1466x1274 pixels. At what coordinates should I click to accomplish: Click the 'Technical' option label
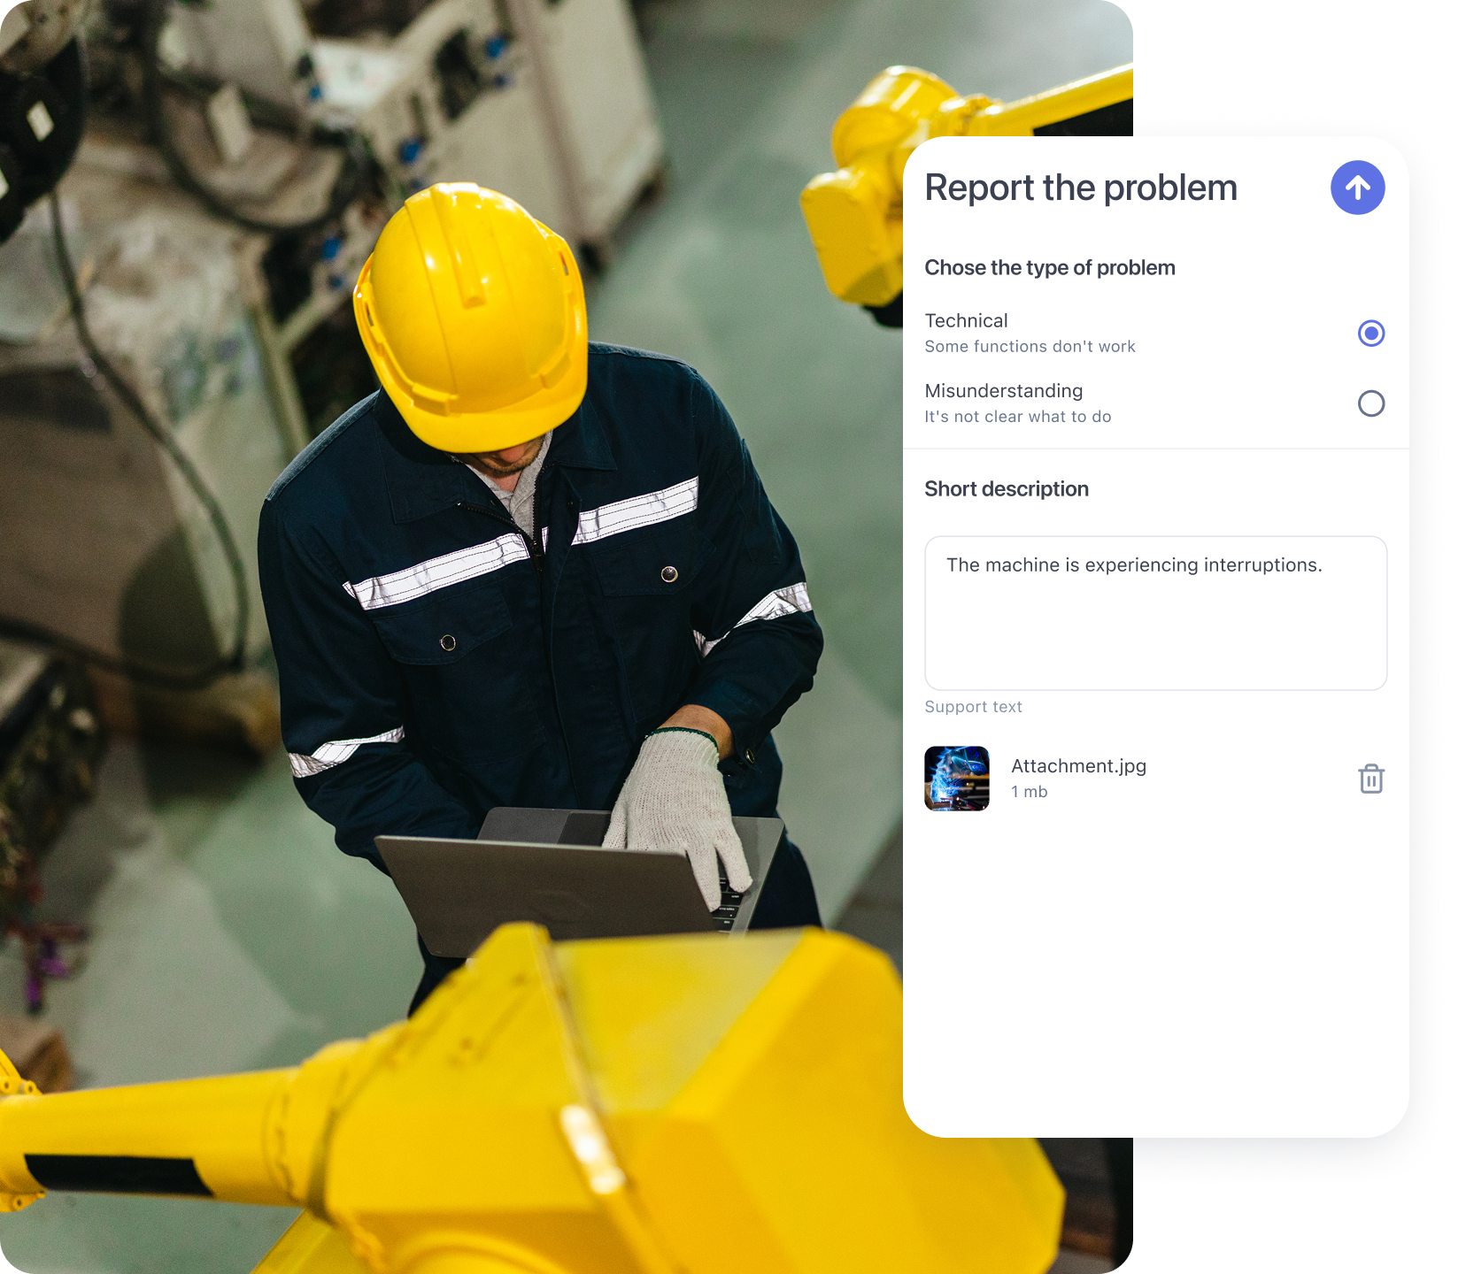966,321
